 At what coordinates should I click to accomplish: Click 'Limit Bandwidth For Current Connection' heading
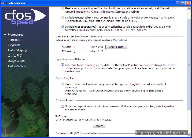click(x=79, y=37)
